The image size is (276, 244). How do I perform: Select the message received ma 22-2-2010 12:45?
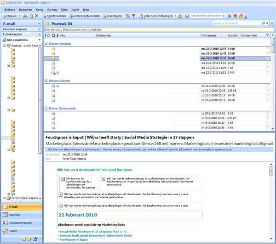coord(157,53)
